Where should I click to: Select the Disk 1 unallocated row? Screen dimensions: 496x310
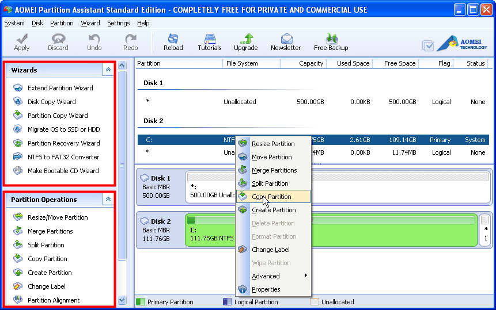pyautogui.click(x=313, y=102)
